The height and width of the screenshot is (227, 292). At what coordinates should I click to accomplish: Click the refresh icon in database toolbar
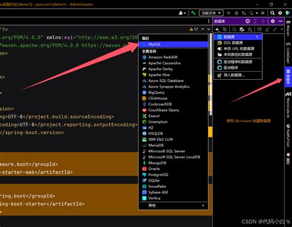coord(234,29)
